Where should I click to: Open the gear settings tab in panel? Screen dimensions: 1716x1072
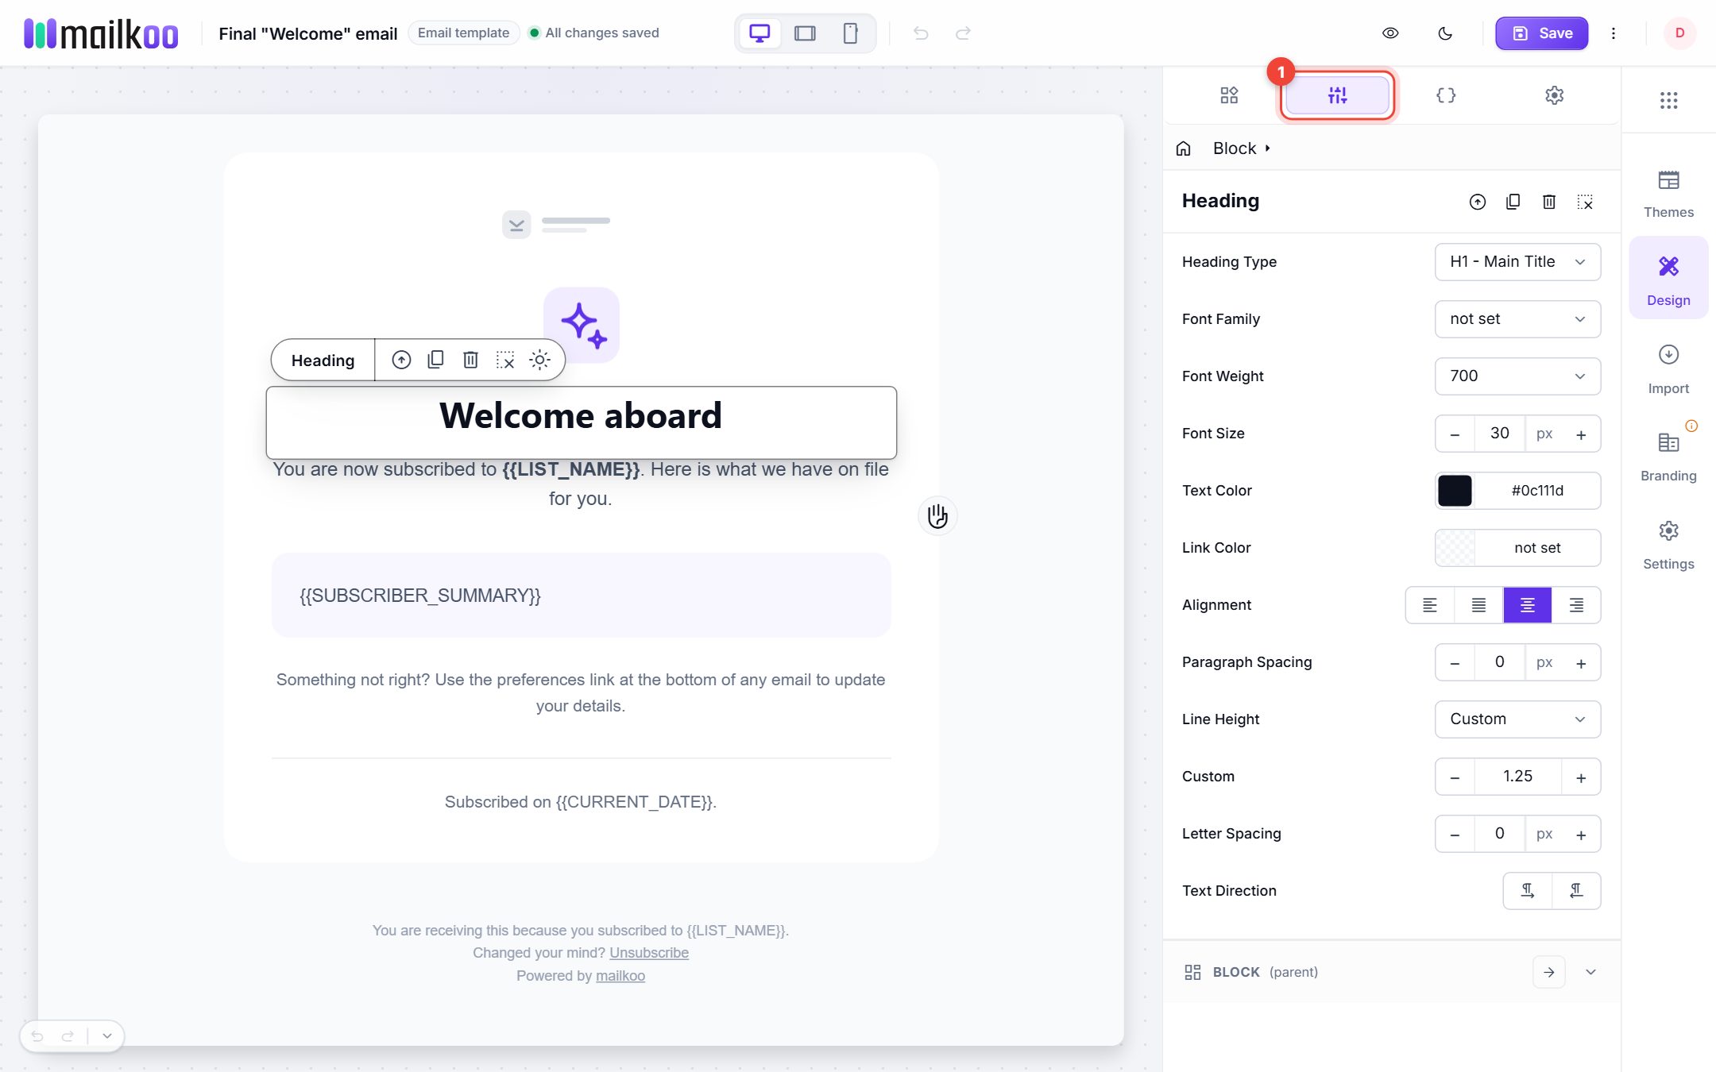coord(1554,95)
